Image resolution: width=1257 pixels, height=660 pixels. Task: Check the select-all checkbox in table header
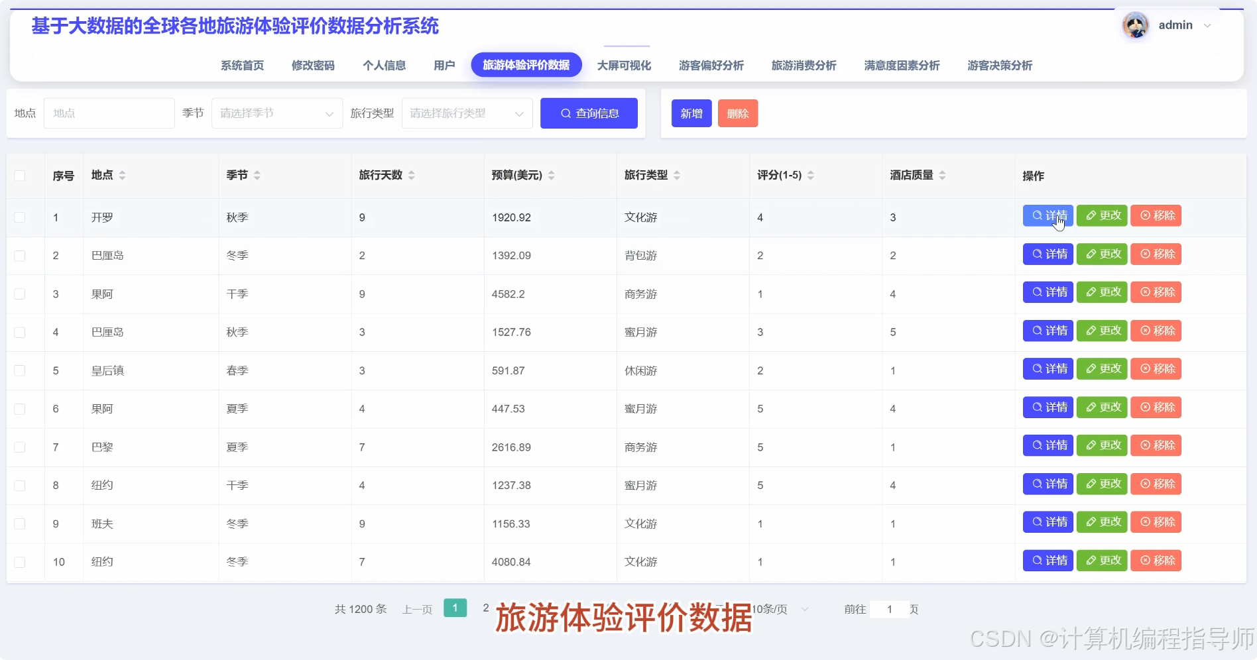(19, 176)
